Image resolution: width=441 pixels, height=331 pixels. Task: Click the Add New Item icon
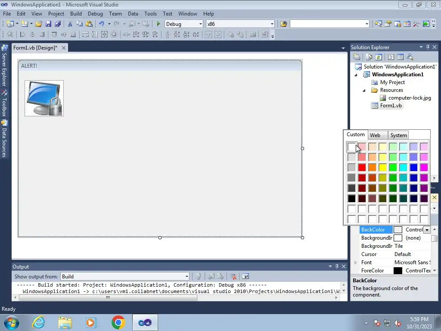25,24
